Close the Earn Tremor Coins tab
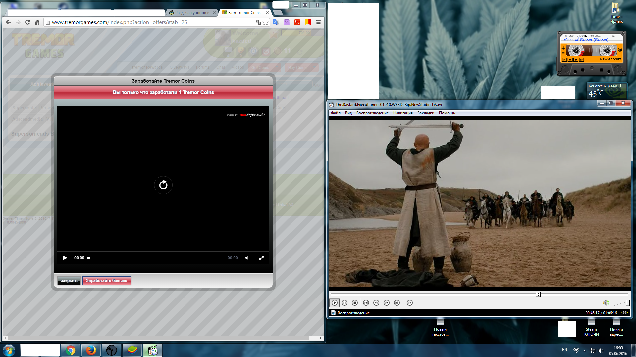This screenshot has width=636, height=357. (x=267, y=13)
